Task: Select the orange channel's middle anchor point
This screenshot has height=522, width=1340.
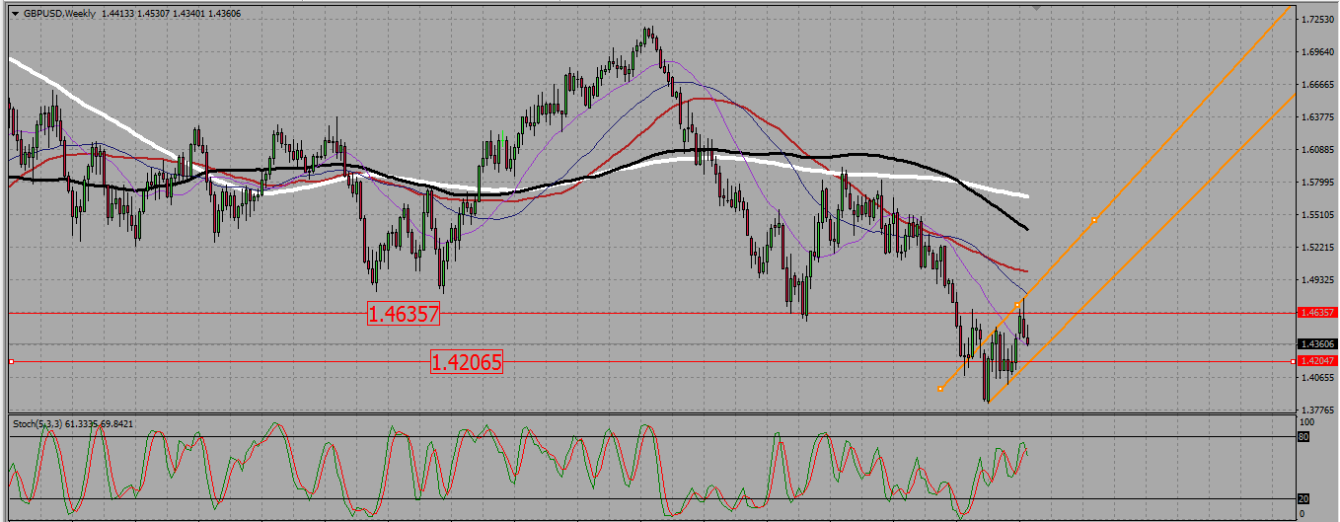Action: pos(1016,304)
